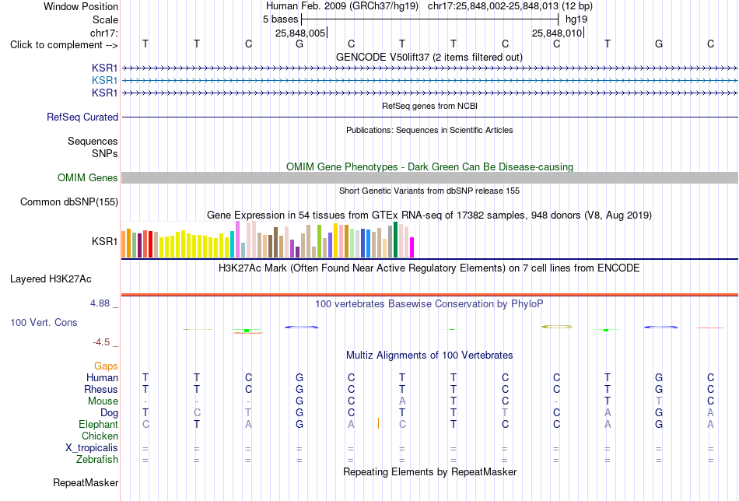Click the 25,848,005 coordinate label
739x501 pixels.
click(300, 33)
